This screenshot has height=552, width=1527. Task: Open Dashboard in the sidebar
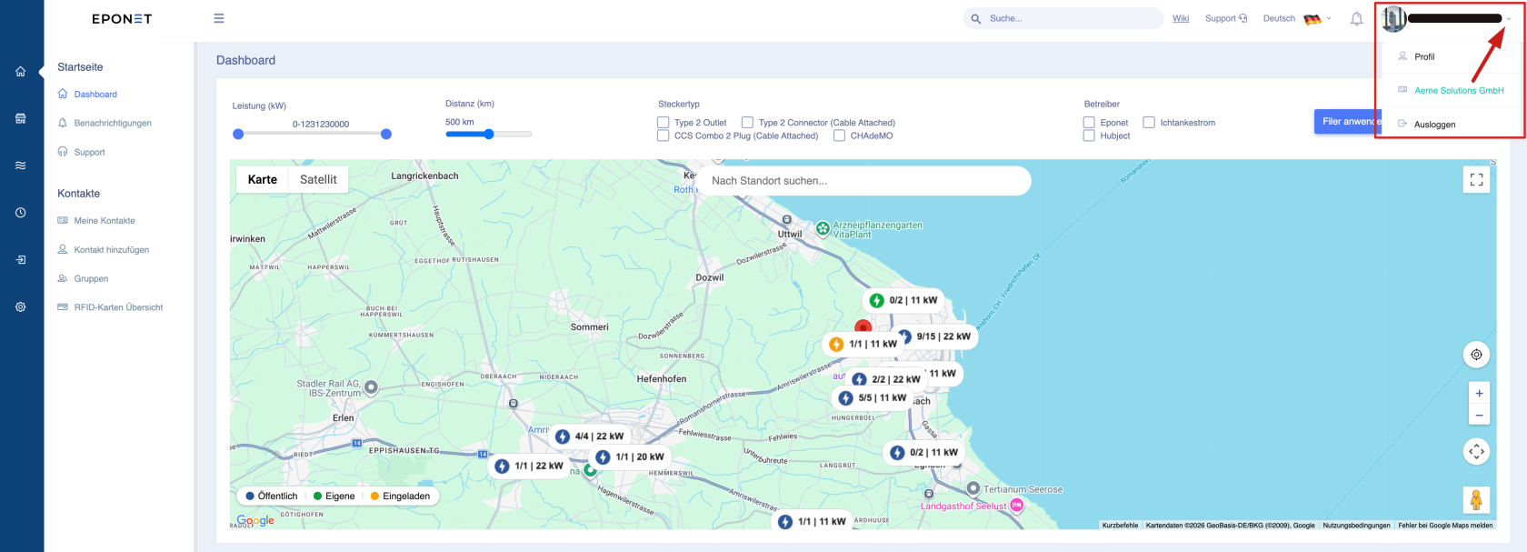click(x=95, y=94)
